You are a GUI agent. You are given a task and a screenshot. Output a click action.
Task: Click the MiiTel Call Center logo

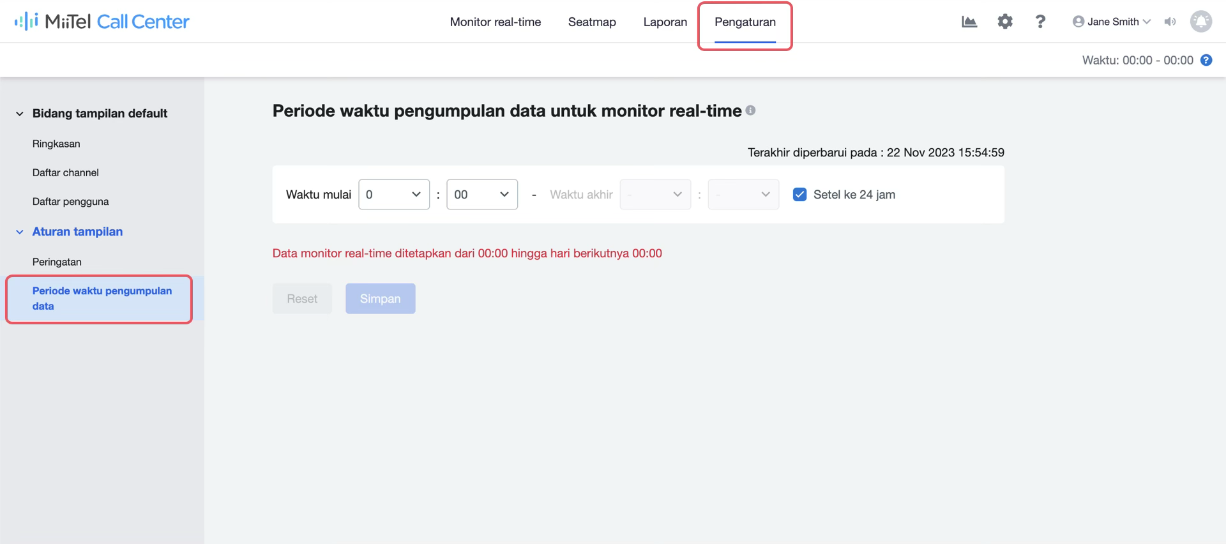[102, 22]
